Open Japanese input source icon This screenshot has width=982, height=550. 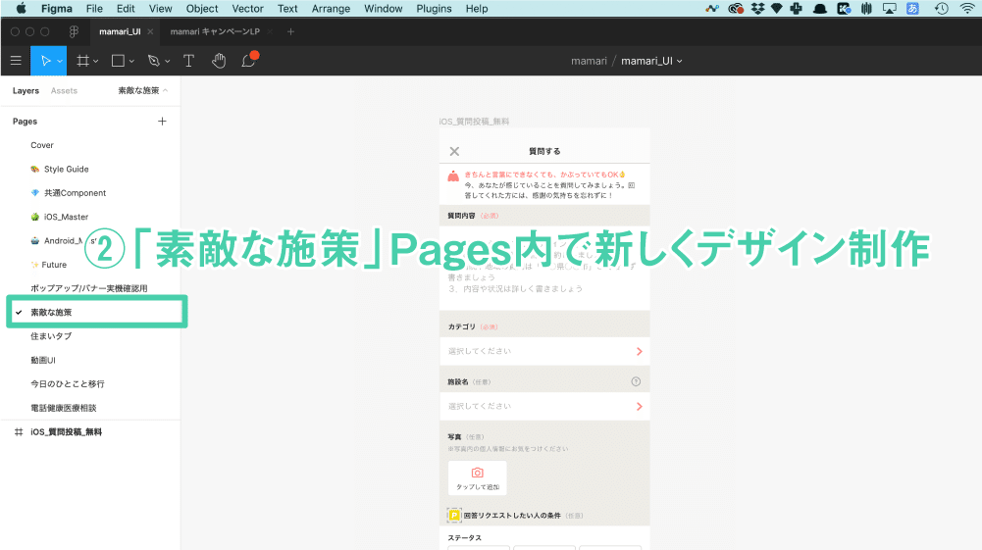click(x=912, y=9)
